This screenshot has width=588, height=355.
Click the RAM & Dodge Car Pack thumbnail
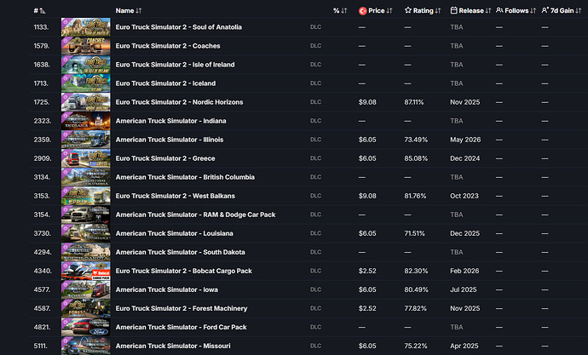pos(86,215)
